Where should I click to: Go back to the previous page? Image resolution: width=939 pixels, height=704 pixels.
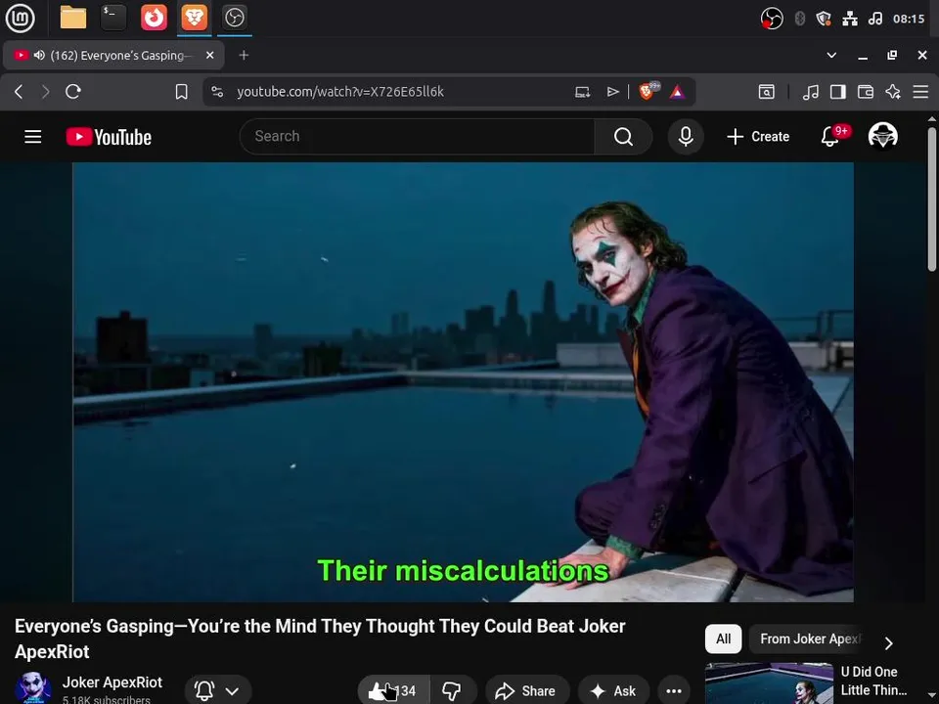pos(19,92)
